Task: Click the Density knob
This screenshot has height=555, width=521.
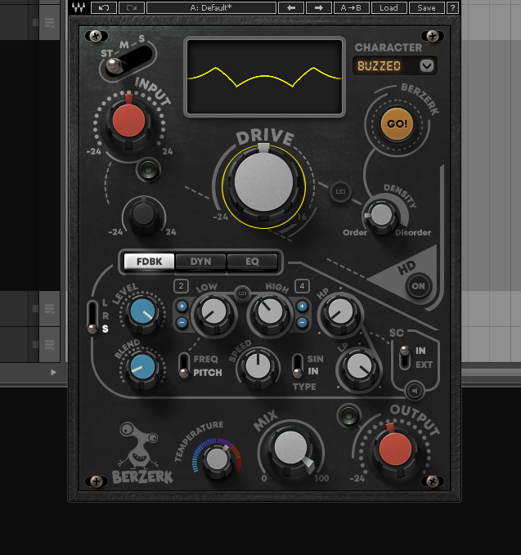Action: tap(381, 215)
